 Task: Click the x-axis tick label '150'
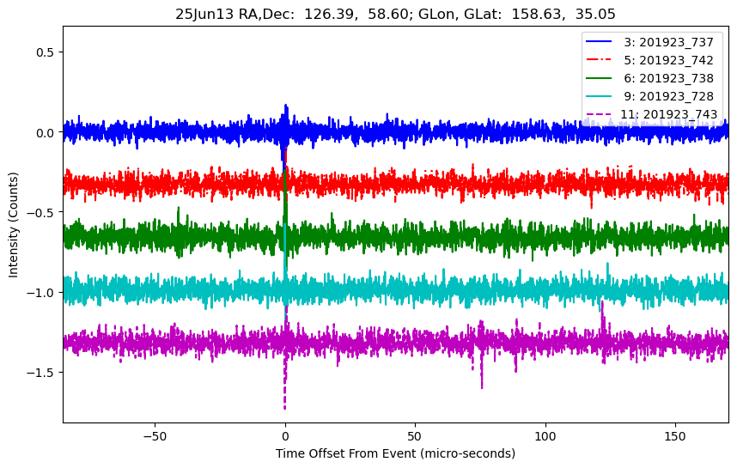pos(675,436)
